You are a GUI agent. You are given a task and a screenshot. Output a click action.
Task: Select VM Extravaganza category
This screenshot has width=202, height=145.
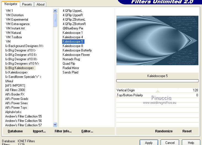pyautogui.click(x=18, y=24)
